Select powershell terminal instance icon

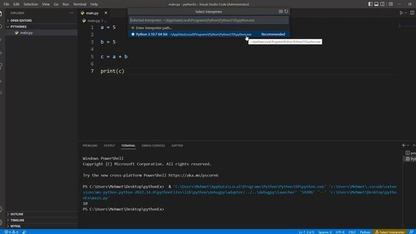(x=408, y=153)
